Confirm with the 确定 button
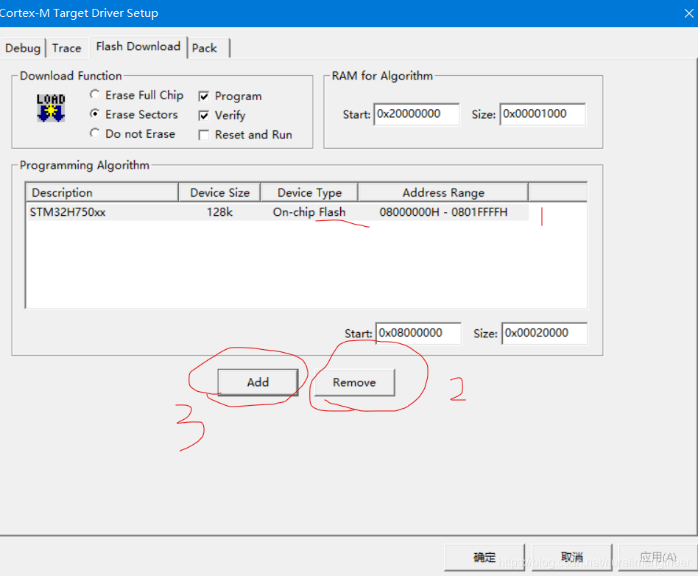This screenshot has height=576, width=698. coord(484,557)
